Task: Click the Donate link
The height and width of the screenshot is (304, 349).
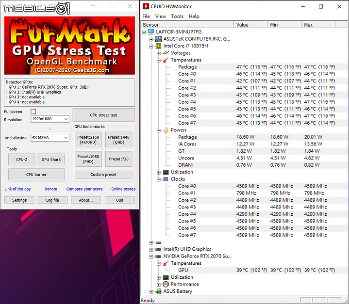Action: tap(51, 189)
